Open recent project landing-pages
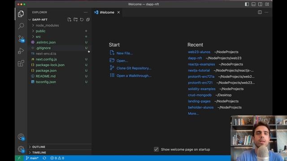 coord(199,102)
